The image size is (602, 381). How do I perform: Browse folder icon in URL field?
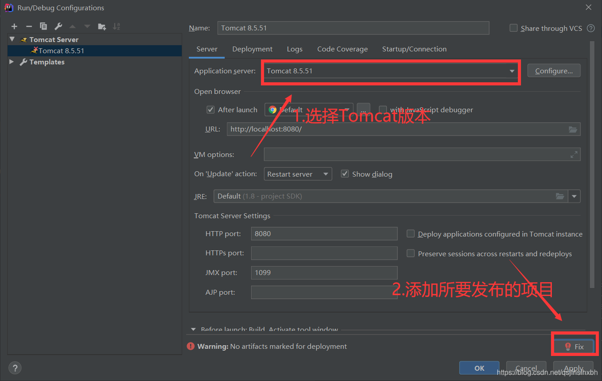pos(573,129)
